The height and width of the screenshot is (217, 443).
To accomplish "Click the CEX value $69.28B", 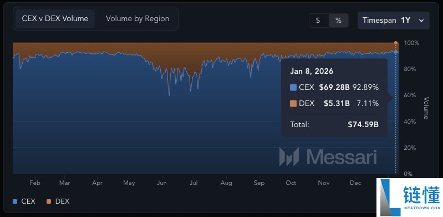I will 334,88.
